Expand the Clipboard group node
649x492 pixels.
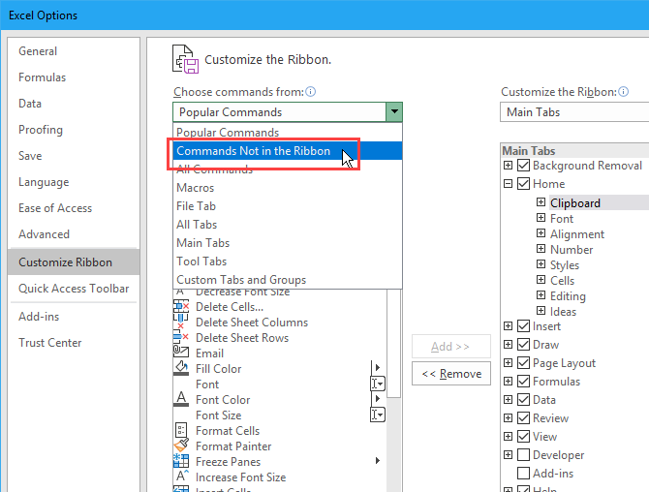pyautogui.click(x=541, y=203)
